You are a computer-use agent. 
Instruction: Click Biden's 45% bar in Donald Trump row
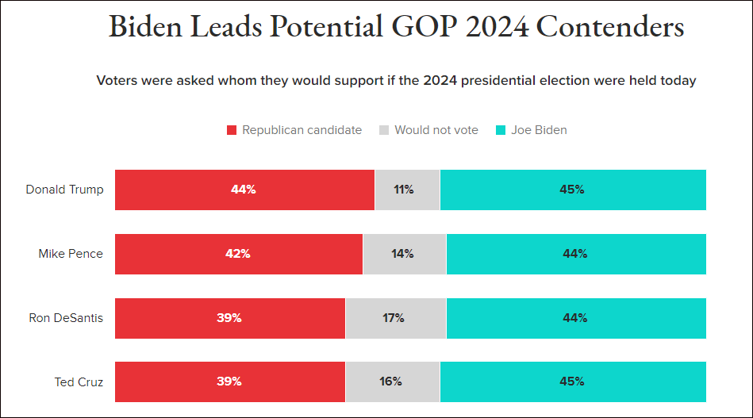click(572, 190)
